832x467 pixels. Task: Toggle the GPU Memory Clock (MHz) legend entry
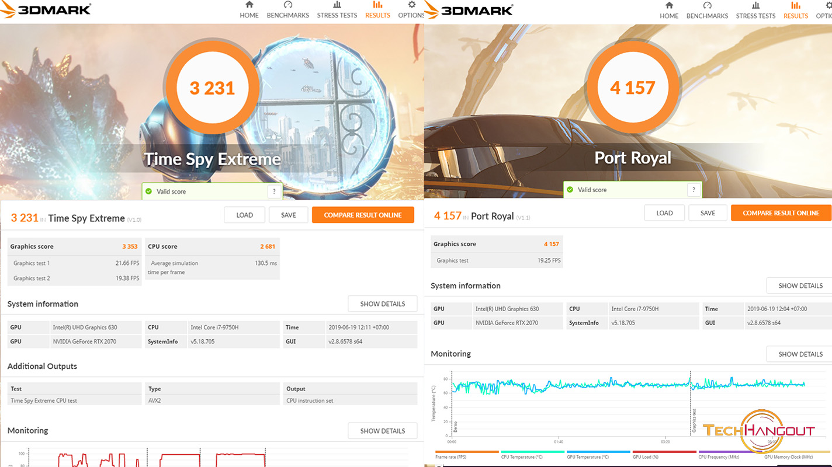[x=796, y=455]
